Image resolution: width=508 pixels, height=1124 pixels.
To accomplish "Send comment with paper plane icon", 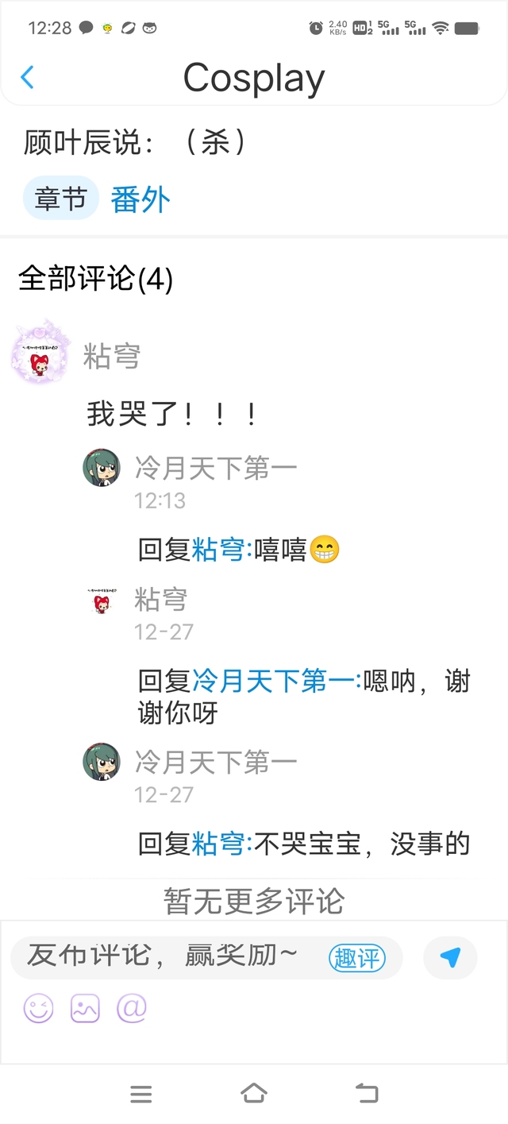I will pyautogui.click(x=450, y=957).
